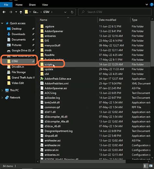
Task: Open Pictures in Quick access
Action: [x=17, y=45]
